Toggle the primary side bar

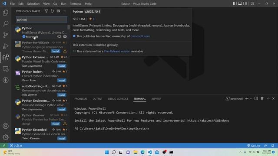click(x=235, y=3)
